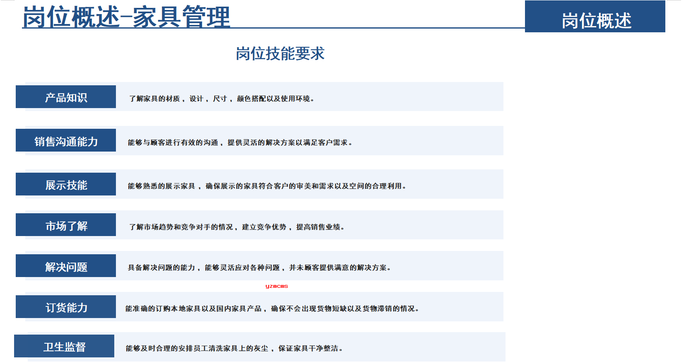Click the text beginning 能准确的订购本地家具
This screenshot has width=691, height=364.
(272, 309)
